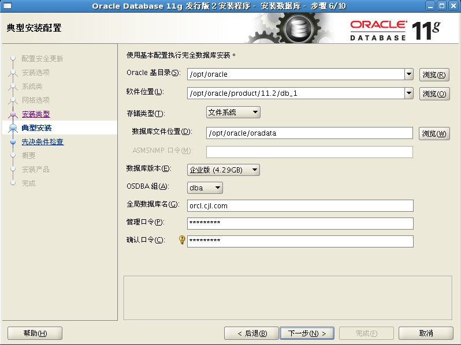461x345 pixels.
Task: Click the Oracle 基目录 path field
Action: (x=296, y=74)
